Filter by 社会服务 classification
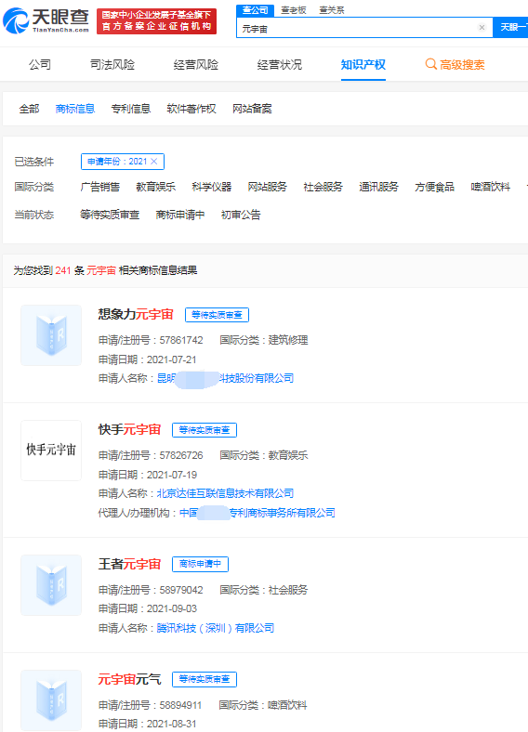Image resolution: width=528 pixels, height=732 pixels. pos(323,188)
